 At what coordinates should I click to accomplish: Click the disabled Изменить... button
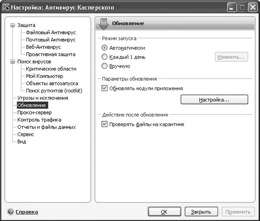click(231, 57)
